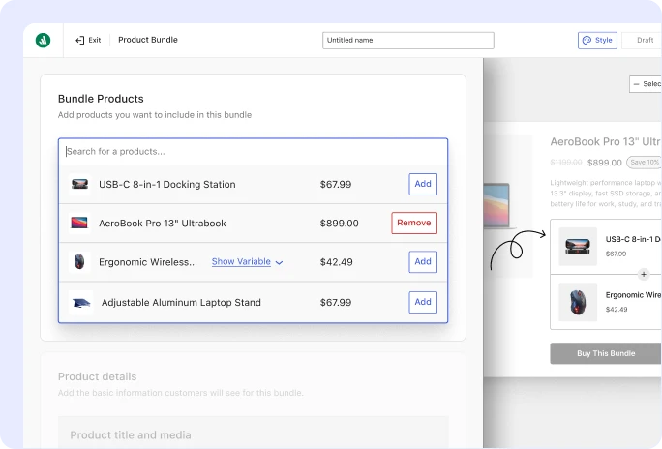
Task: Click the docking station image in preview
Action: tap(578, 247)
